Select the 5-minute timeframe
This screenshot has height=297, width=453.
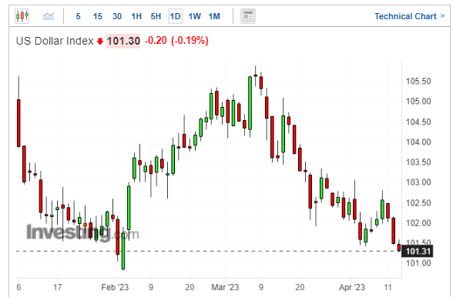click(78, 16)
